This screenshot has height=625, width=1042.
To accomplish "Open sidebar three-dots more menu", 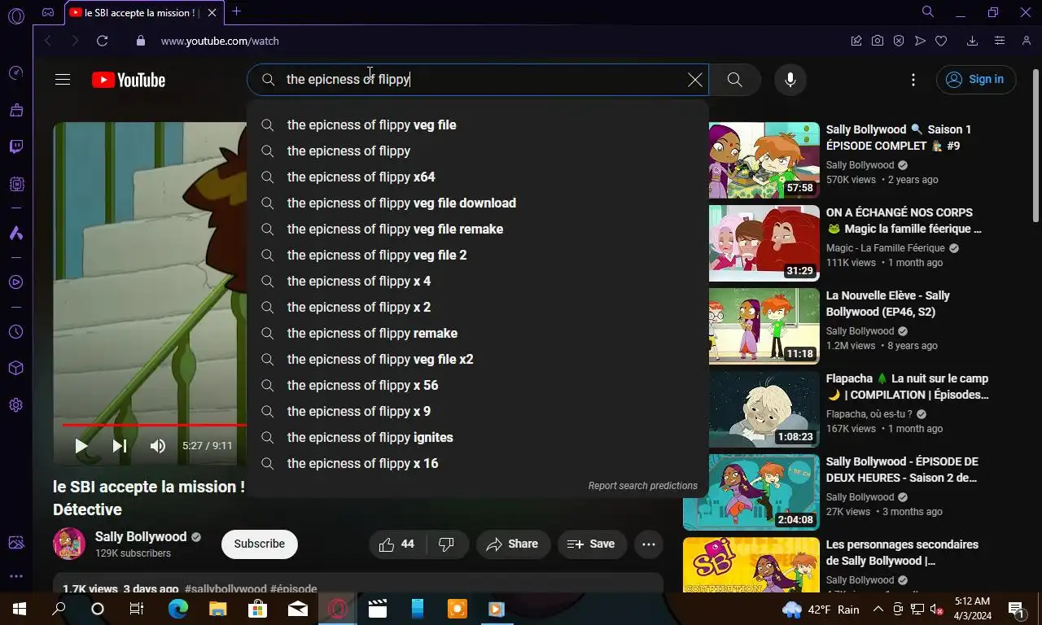I will [16, 576].
